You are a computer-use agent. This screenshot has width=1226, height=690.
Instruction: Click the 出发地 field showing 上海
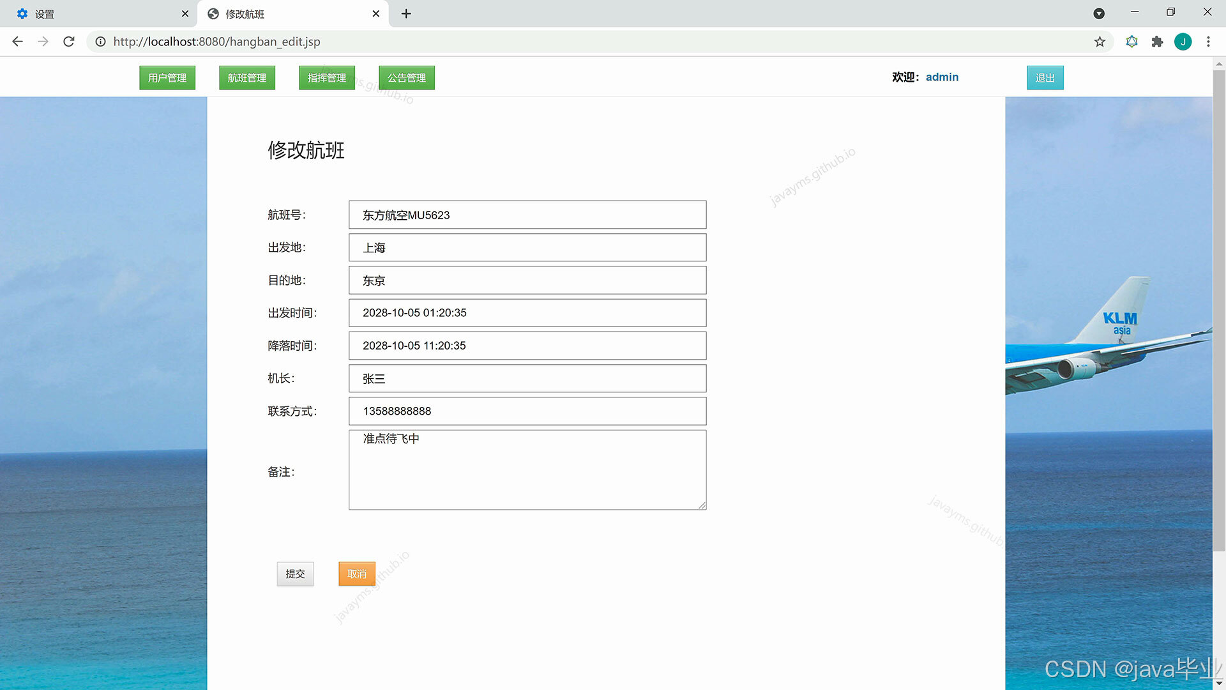coord(527,247)
